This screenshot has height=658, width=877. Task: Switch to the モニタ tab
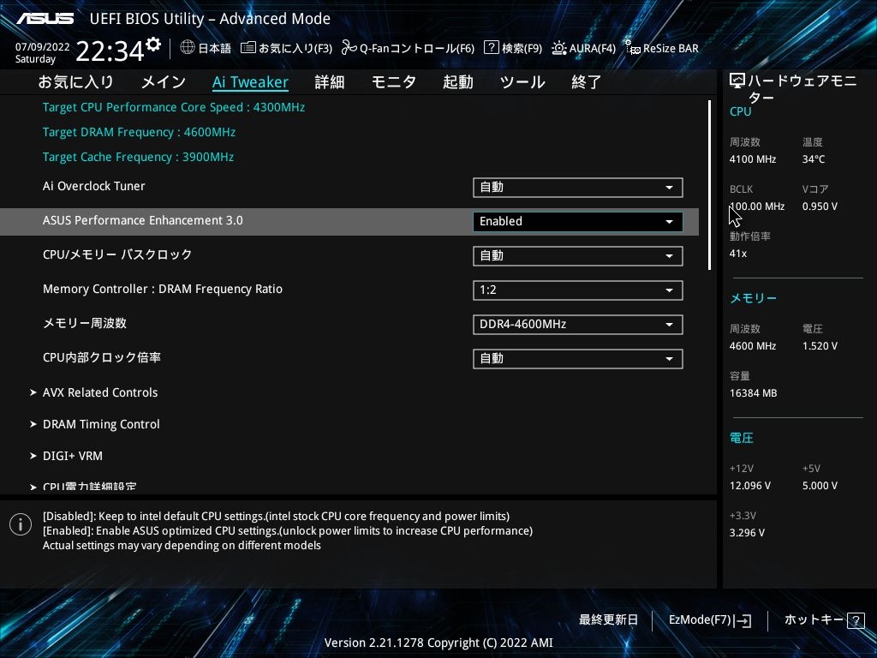pyautogui.click(x=394, y=82)
